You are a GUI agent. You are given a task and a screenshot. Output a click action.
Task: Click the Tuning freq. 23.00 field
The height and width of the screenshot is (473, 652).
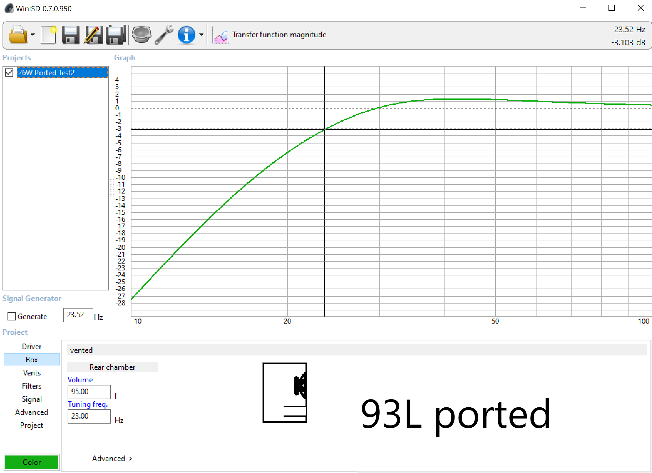(89, 416)
